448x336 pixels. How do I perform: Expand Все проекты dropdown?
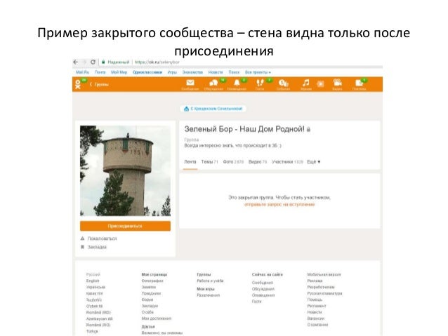pyautogui.click(x=258, y=72)
